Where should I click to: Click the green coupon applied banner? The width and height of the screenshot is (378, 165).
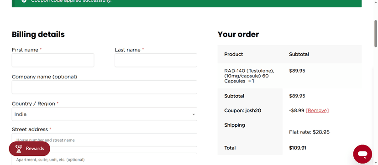tap(187, 3)
